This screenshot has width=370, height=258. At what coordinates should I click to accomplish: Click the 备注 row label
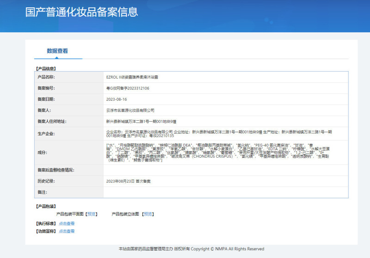(x=42, y=192)
